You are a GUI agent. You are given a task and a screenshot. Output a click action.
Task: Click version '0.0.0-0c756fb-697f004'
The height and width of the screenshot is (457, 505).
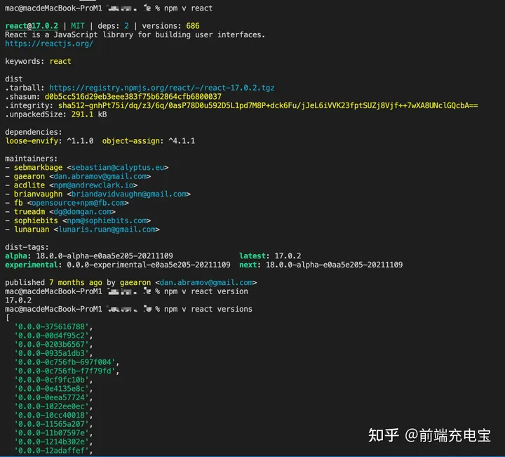65,362
